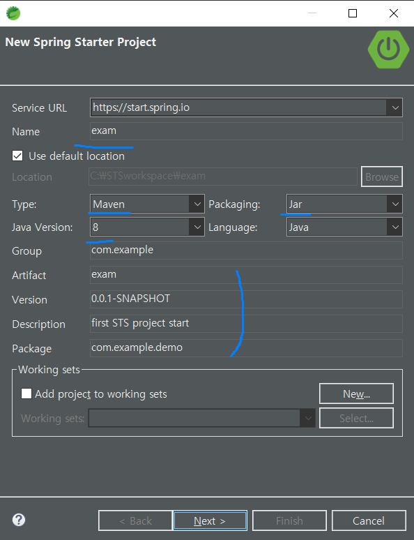The image size is (414, 540).
Task: Toggle the Use default location checkbox
Action: 17,156
